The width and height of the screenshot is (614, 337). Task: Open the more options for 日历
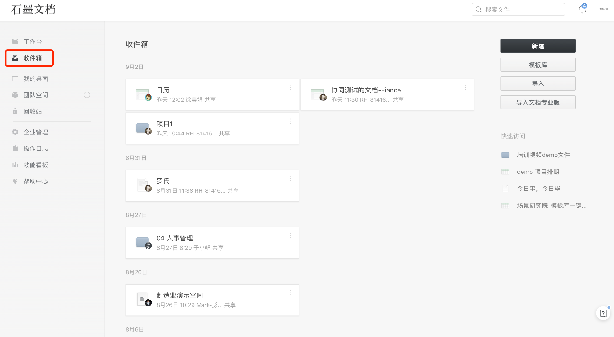click(x=291, y=88)
